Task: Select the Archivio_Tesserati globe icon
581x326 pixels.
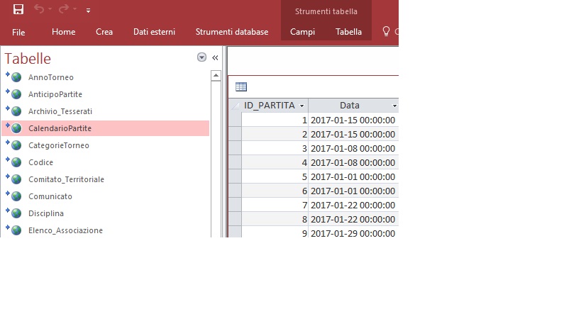Action: point(14,111)
